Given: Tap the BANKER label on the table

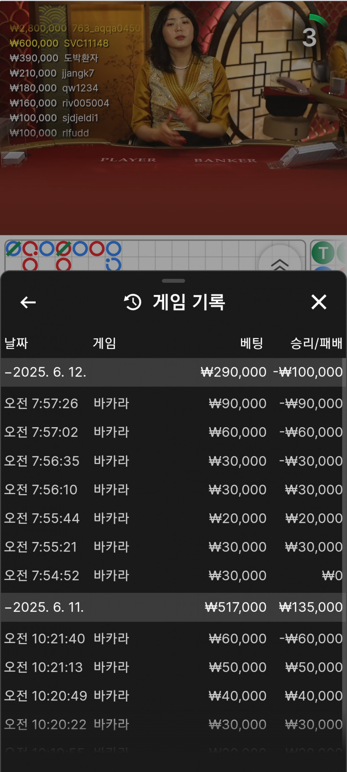Looking at the screenshot, I should click(226, 161).
